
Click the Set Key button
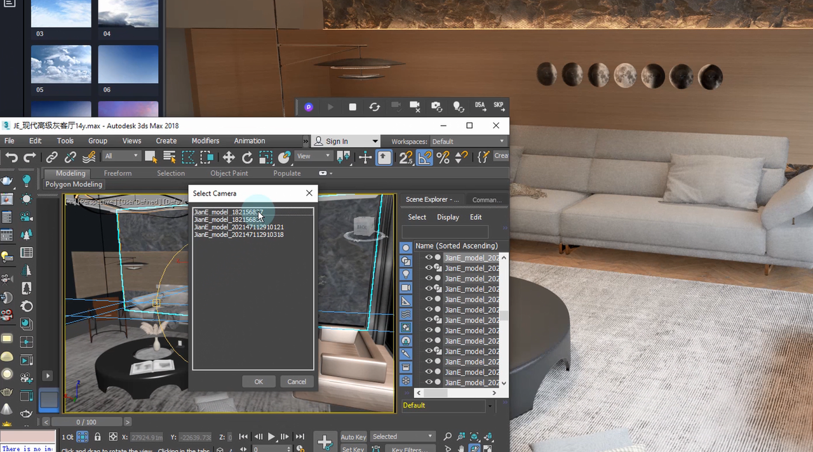point(353,449)
